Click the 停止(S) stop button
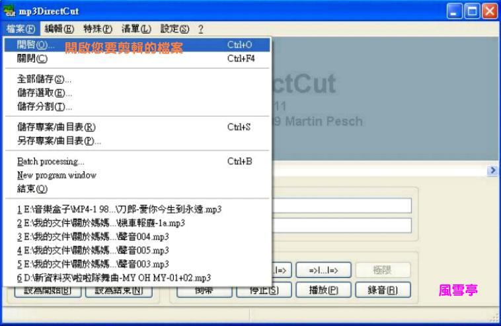 (265, 290)
